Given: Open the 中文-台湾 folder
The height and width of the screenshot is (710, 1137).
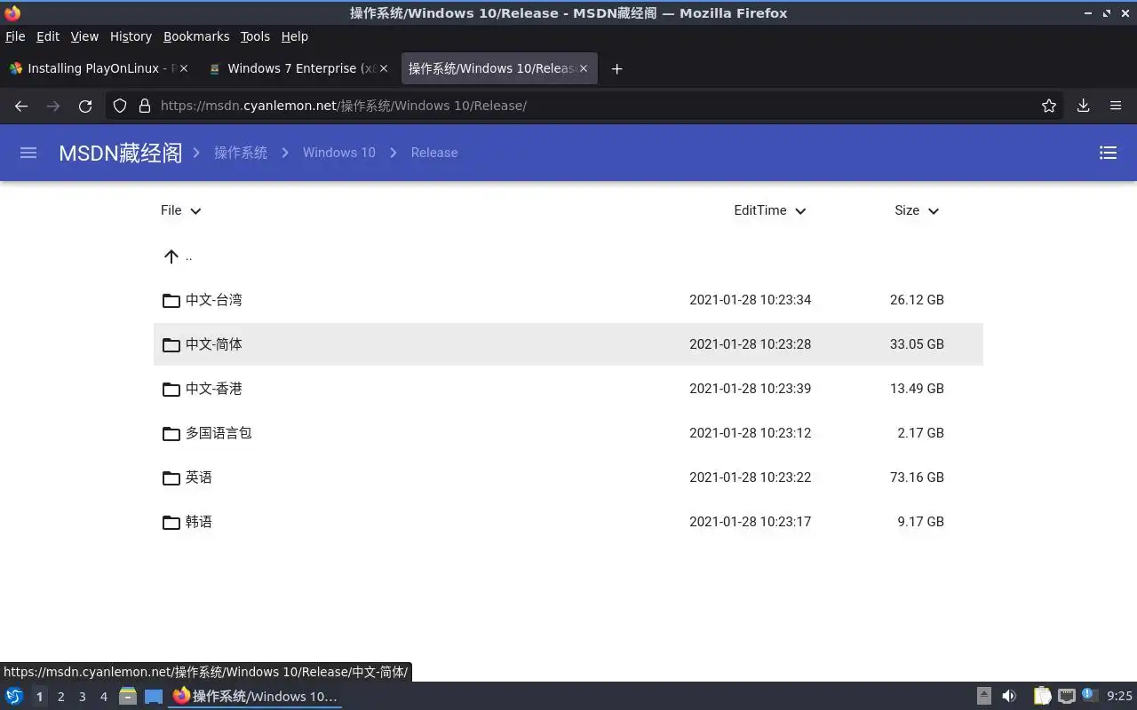Looking at the screenshot, I should (x=568, y=300).
